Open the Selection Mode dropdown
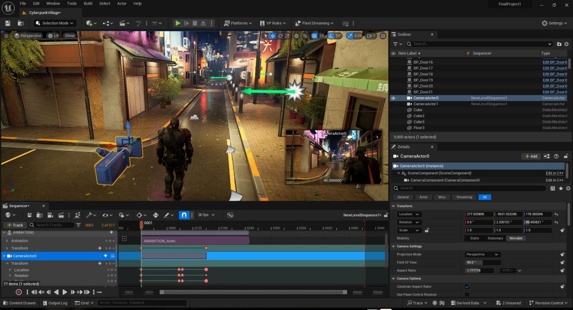573x310 pixels. pos(55,23)
